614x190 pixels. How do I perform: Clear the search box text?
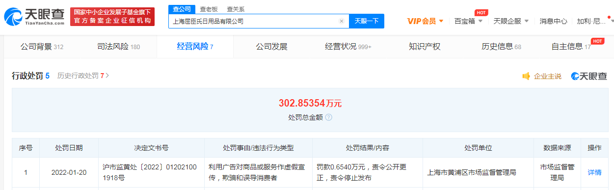pyautogui.click(x=342, y=21)
